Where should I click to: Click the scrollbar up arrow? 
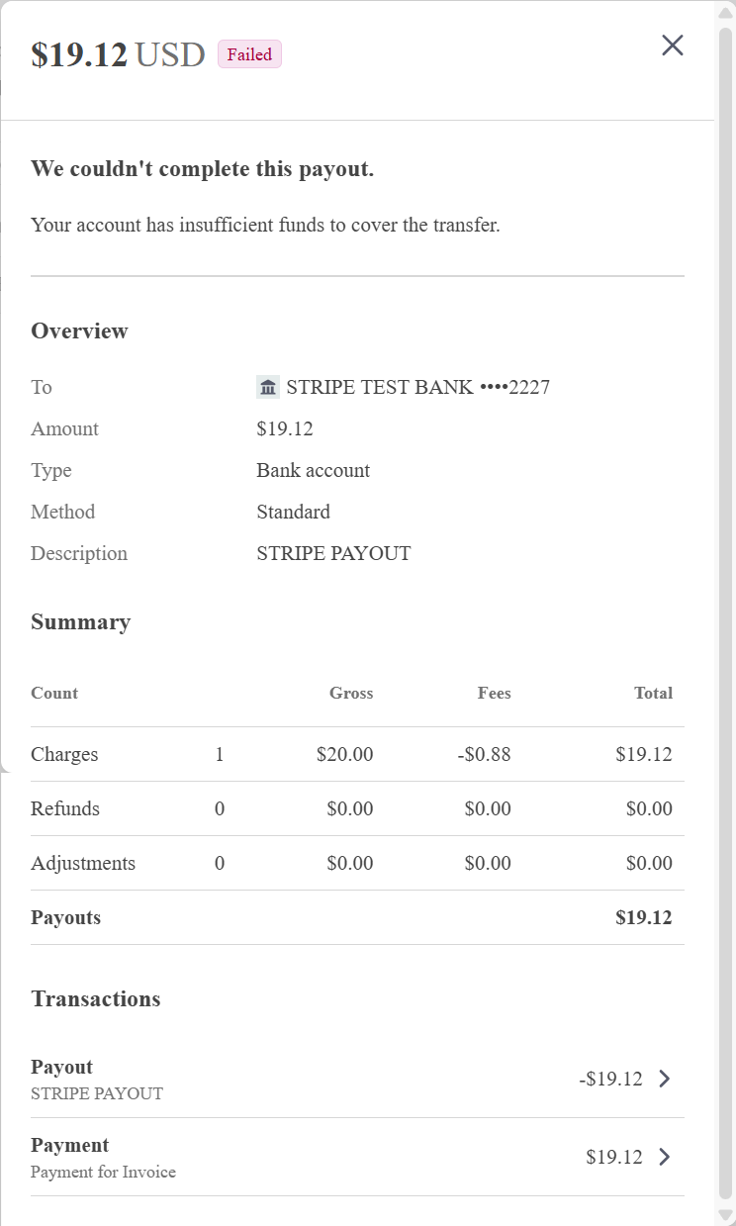(725, 13)
